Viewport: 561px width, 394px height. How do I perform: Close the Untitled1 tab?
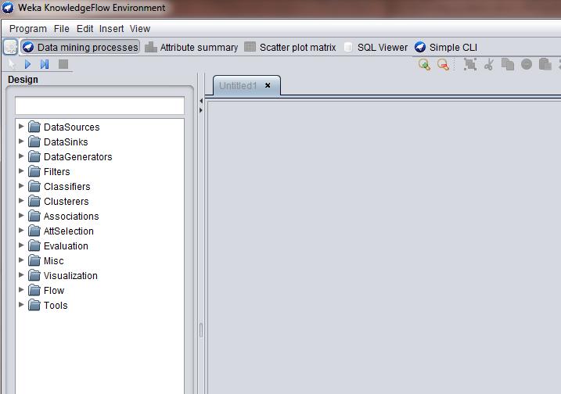point(268,85)
